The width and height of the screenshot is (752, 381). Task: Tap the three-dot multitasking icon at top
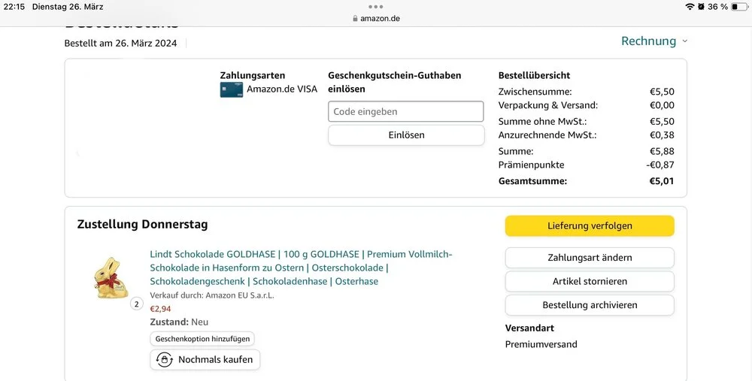coord(376,7)
